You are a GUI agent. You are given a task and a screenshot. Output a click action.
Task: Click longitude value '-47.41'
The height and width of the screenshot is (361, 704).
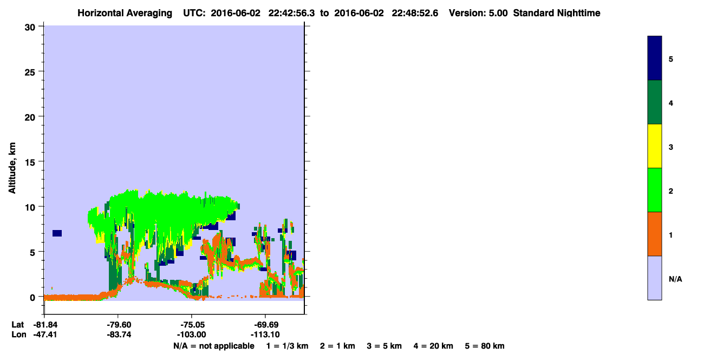pyautogui.click(x=45, y=334)
